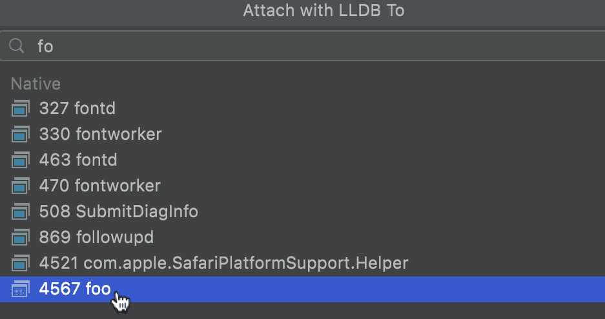This screenshot has height=319, width=605.
Task: Click the process icon beside 327 fontd
Action: tap(21, 109)
